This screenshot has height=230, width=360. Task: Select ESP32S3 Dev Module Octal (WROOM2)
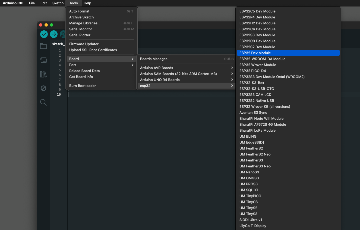[288, 77]
